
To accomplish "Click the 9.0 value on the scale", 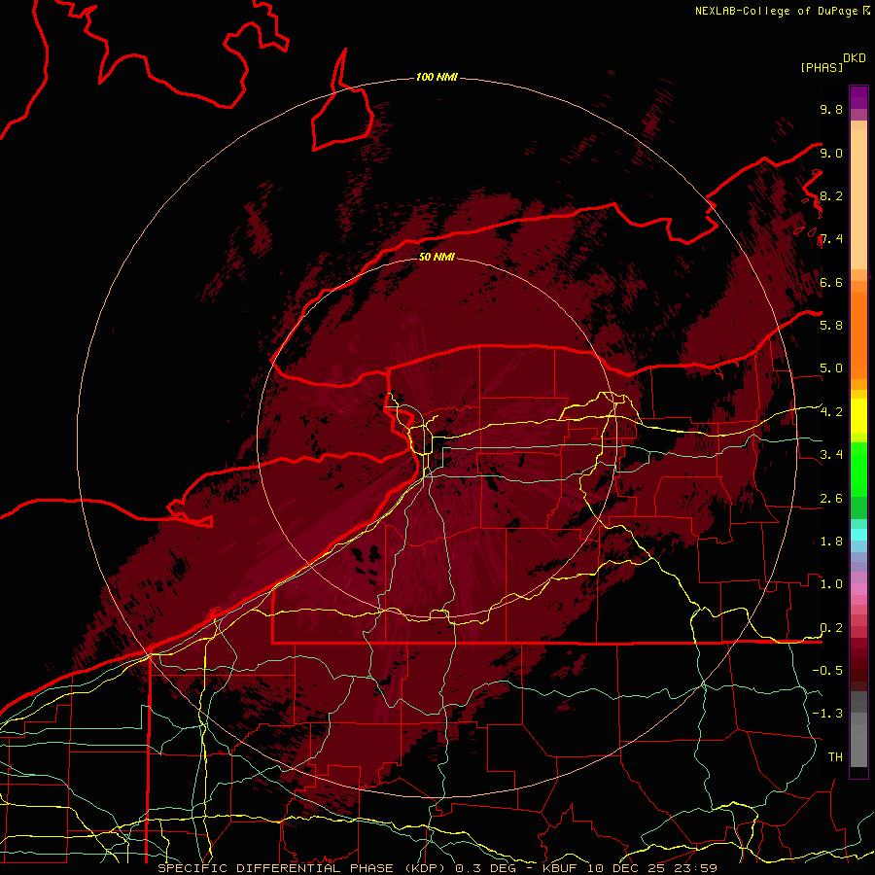I will 831,153.
